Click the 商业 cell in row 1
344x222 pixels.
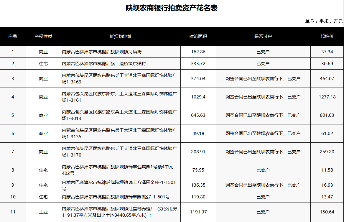(x=43, y=51)
